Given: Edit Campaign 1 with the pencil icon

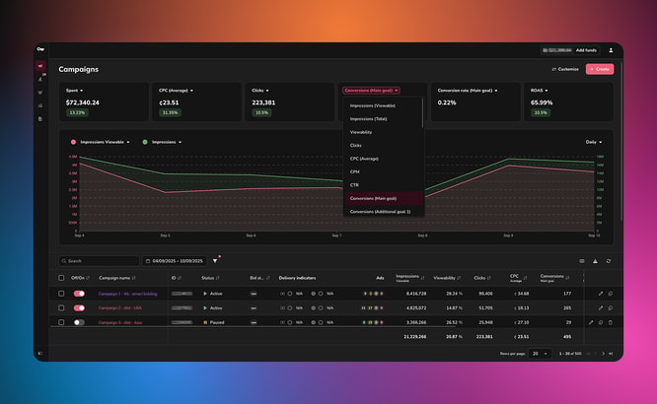Looking at the screenshot, I should pyautogui.click(x=600, y=294).
